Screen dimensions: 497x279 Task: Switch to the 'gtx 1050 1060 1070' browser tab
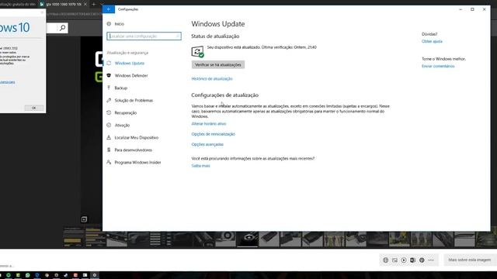click(x=64, y=4)
